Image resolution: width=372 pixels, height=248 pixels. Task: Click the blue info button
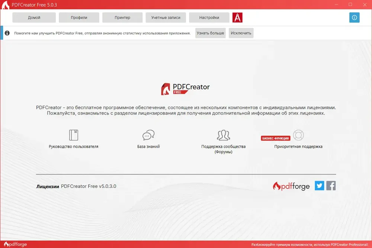pyautogui.click(x=355, y=17)
